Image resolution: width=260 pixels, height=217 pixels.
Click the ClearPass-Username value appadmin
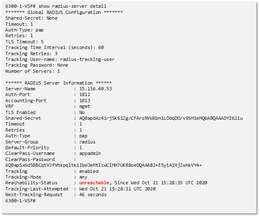coord(90,154)
